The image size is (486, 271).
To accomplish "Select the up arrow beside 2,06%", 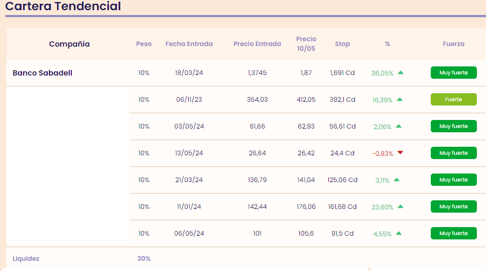I will pyautogui.click(x=398, y=126).
